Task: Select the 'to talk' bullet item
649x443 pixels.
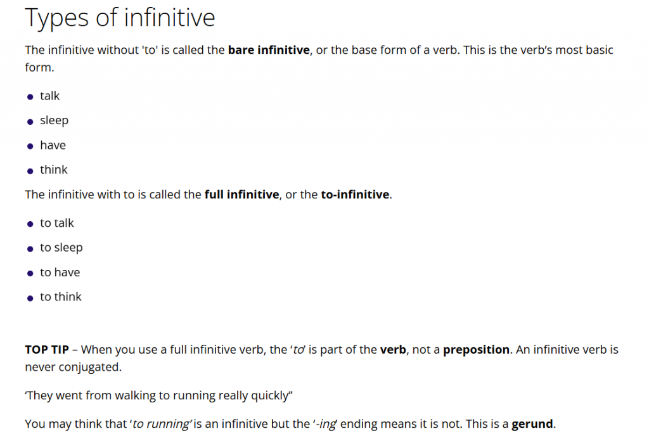Action: (x=56, y=223)
